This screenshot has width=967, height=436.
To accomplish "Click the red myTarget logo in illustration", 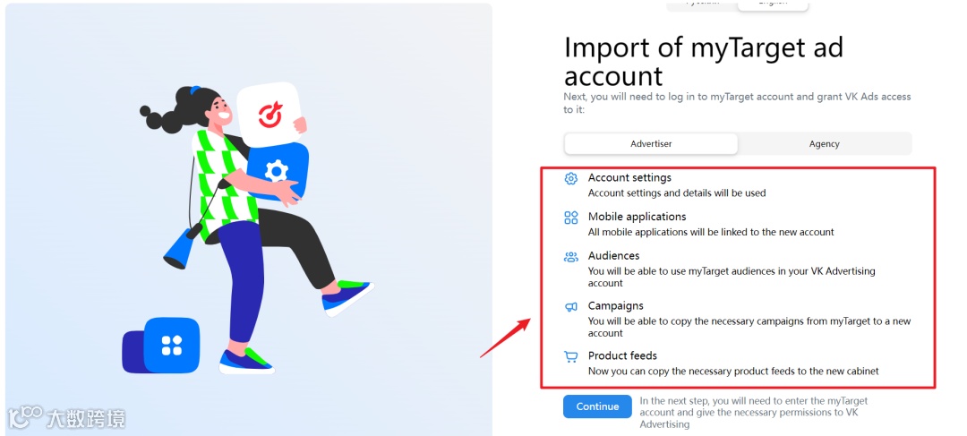I will (x=270, y=115).
